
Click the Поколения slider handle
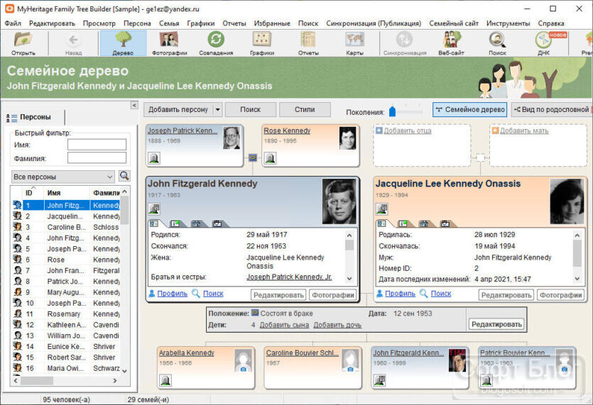[x=393, y=111]
